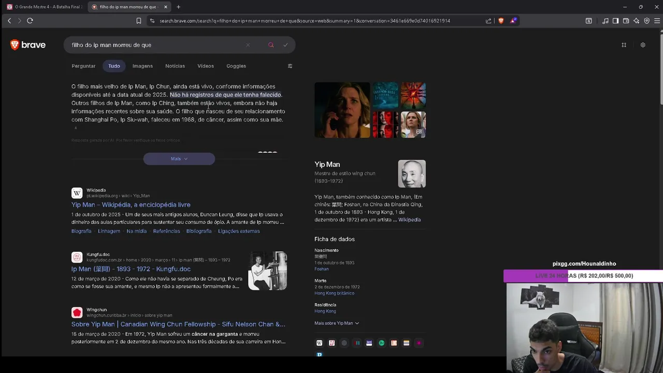663x373 pixels.
Task: Submit search with magnifier icon
Action: coord(271,45)
